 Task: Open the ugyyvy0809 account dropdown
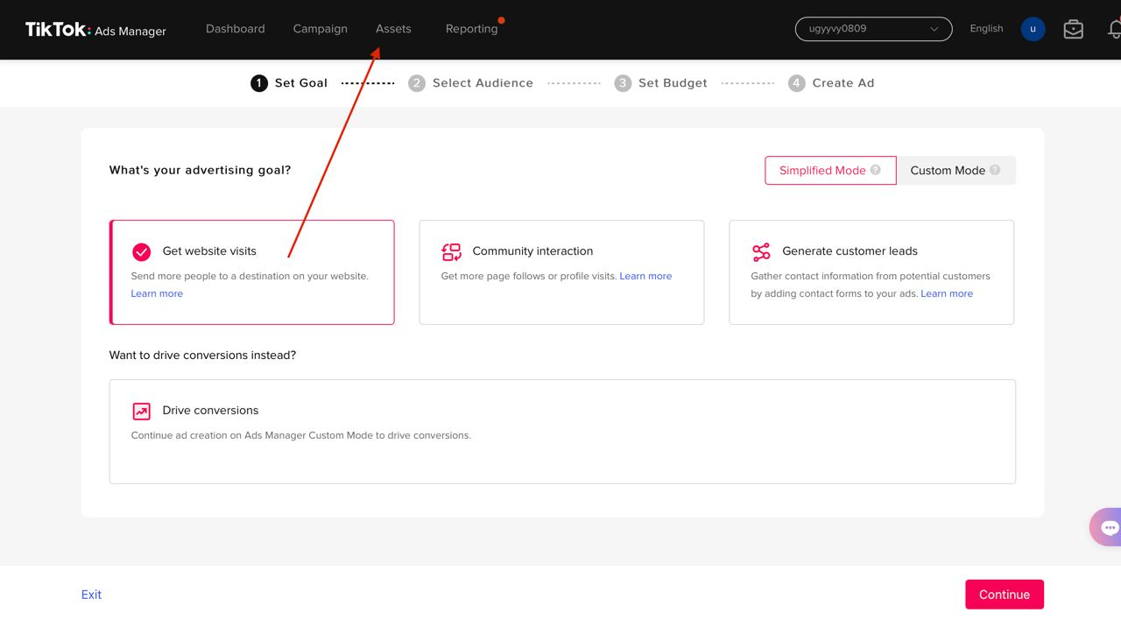(x=873, y=29)
